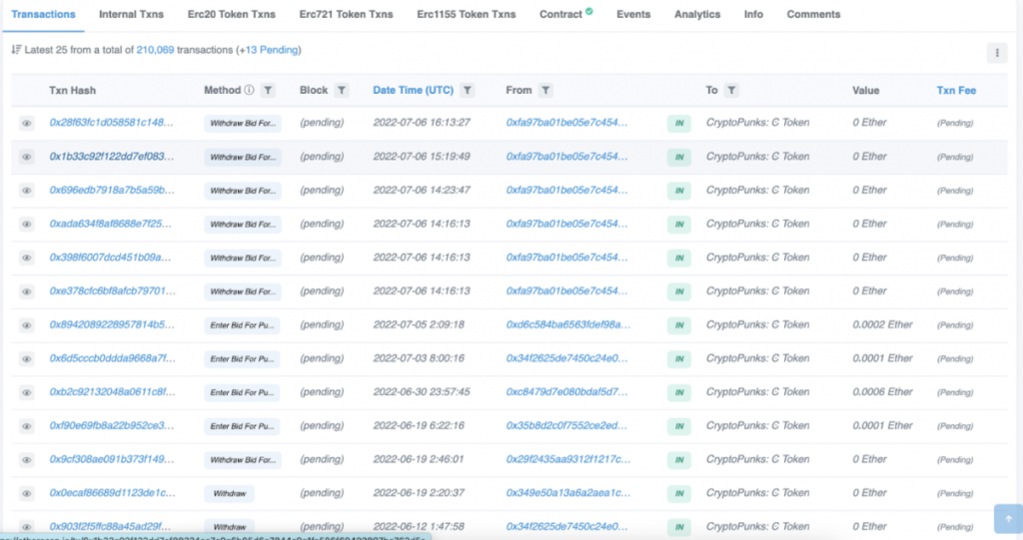The height and width of the screenshot is (540, 1023).
Task: Open the Erc1155 Token Txns tab
Action: coord(466,14)
